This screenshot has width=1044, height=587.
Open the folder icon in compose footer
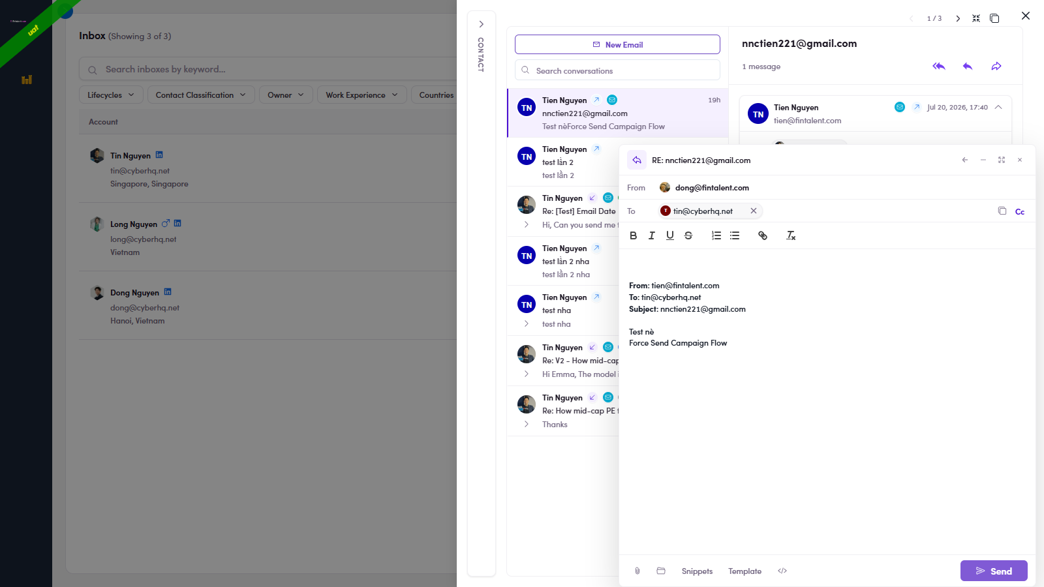[x=661, y=571]
